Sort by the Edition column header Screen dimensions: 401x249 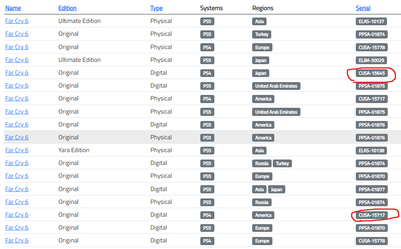coord(67,8)
